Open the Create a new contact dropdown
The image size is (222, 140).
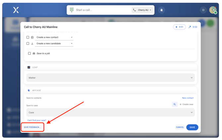[x=54, y=37]
